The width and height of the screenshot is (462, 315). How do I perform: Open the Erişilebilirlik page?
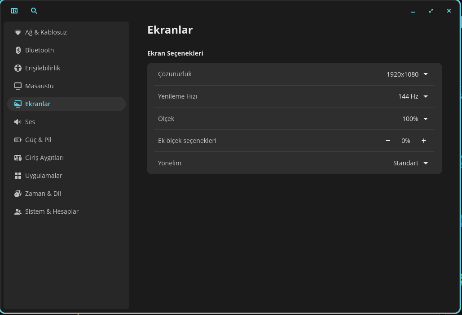tap(66, 68)
